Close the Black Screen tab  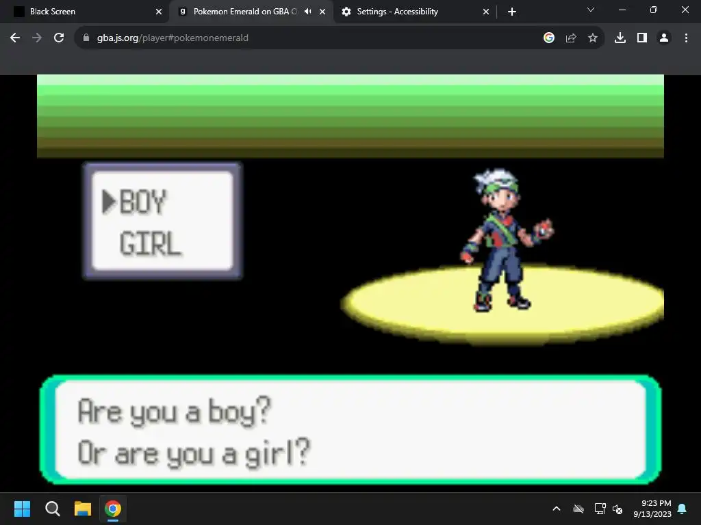click(159, 12)
